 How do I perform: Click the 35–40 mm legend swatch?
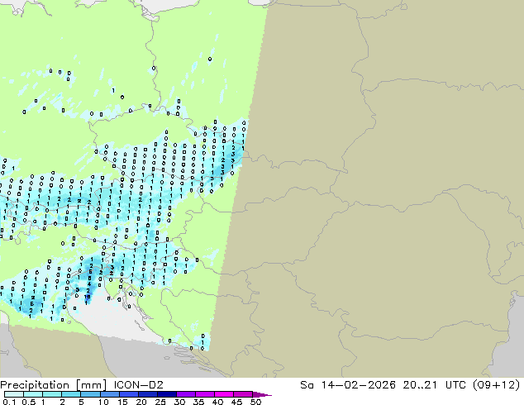(205, 394)
